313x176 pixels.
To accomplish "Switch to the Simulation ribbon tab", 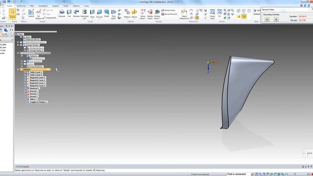I will tap(43, 6).
